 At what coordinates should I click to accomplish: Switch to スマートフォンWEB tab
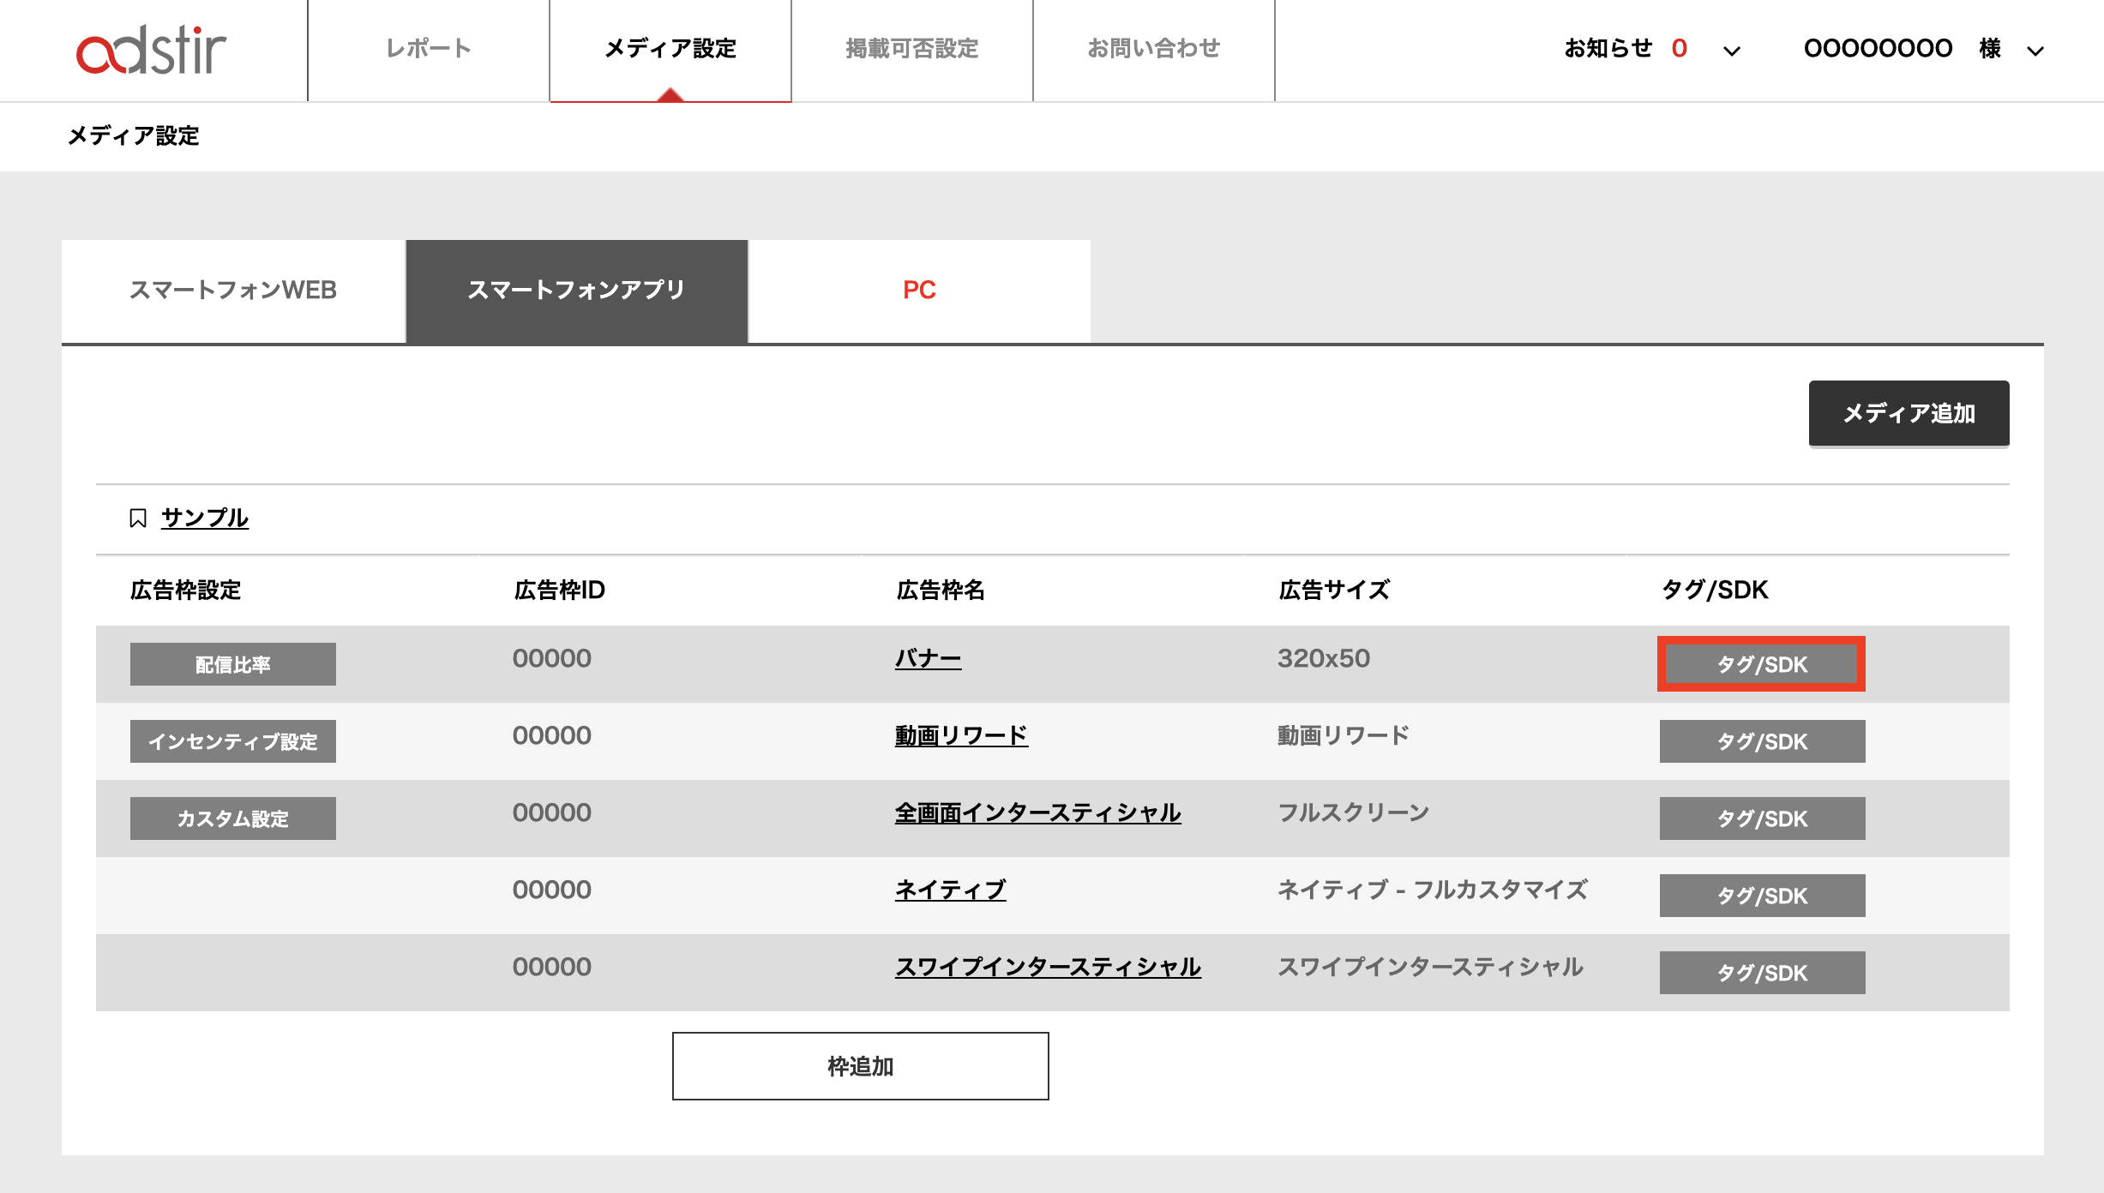tap(233, 291)
